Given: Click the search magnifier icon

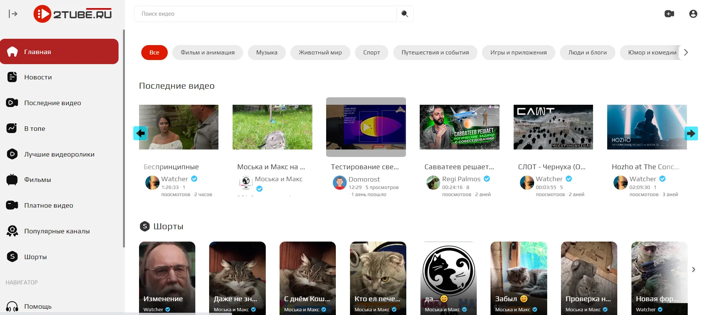Looking at the screenshot, I should click(404, 14).
